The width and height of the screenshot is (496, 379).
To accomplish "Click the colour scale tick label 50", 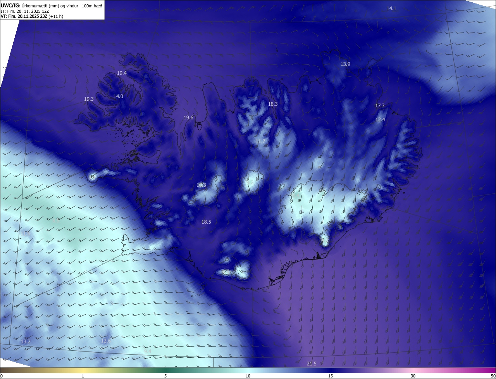I will coord(493,376).
